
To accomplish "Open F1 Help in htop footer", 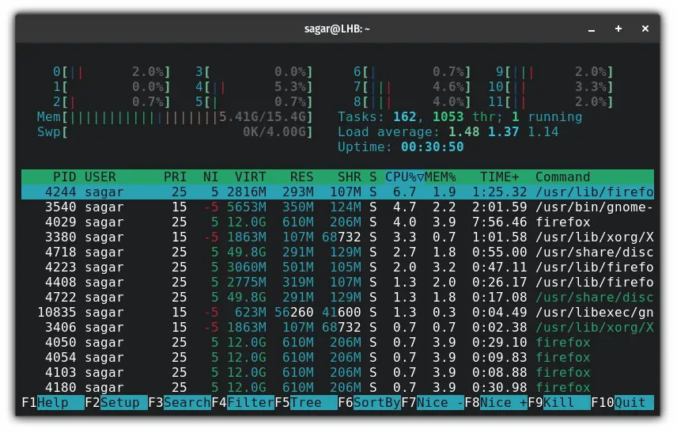I will [53, 402].
